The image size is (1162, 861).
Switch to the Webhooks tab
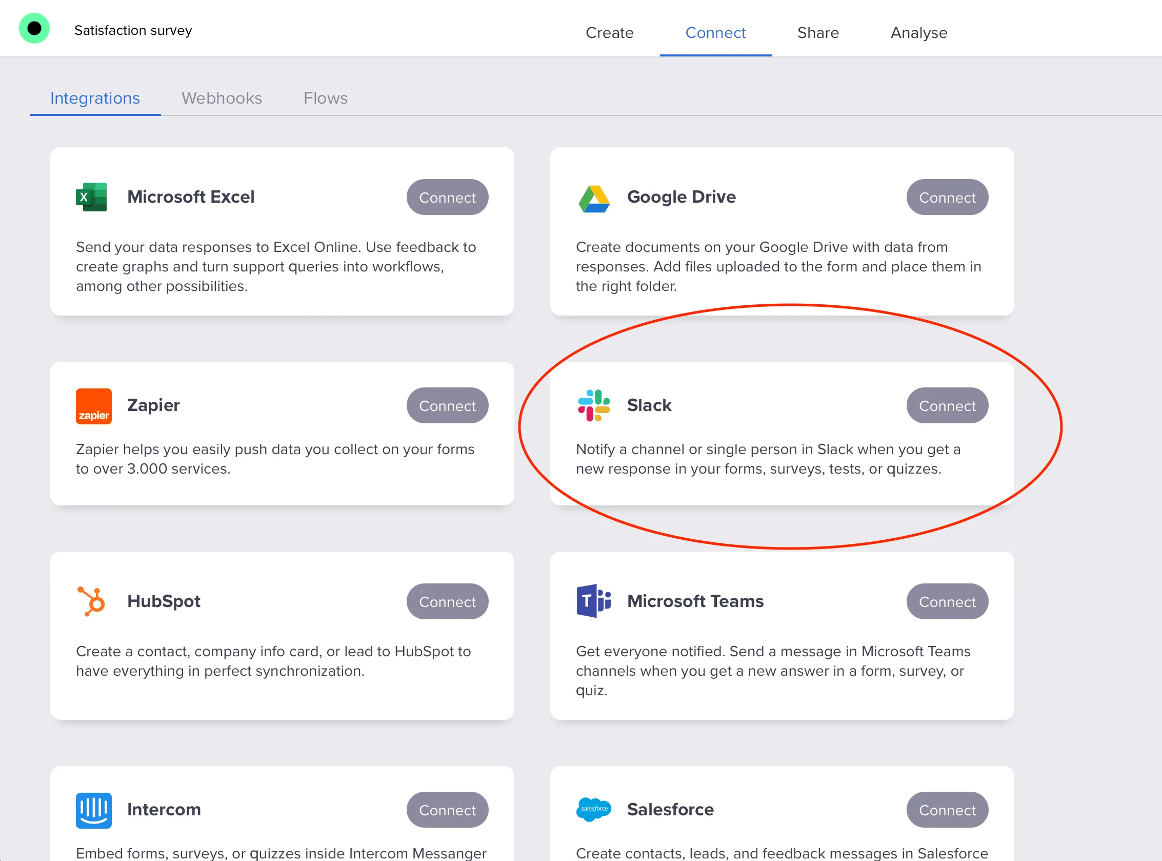[222, 99]
